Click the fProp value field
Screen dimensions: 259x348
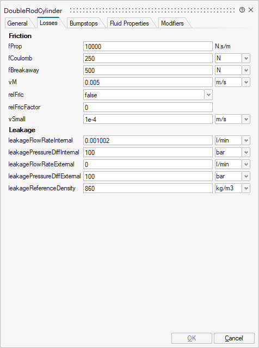148,46
